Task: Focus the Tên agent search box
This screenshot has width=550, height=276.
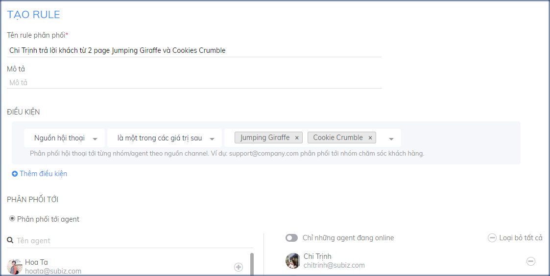Action: click(x=132, y=241)
